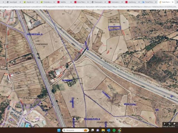The image size is (178, 133).
Task: Close the madrid.org tab
Action: click(x=139, y=2)
